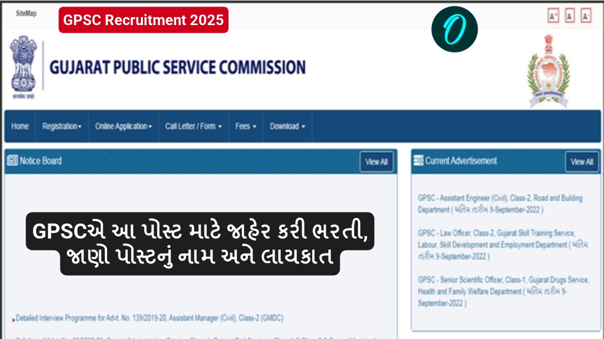
Task: Click the Notice Board panel icon
Action: 13,161
